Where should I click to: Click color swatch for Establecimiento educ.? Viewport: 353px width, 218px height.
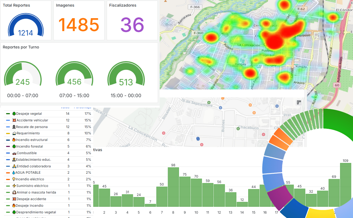(x=8, y=160)
